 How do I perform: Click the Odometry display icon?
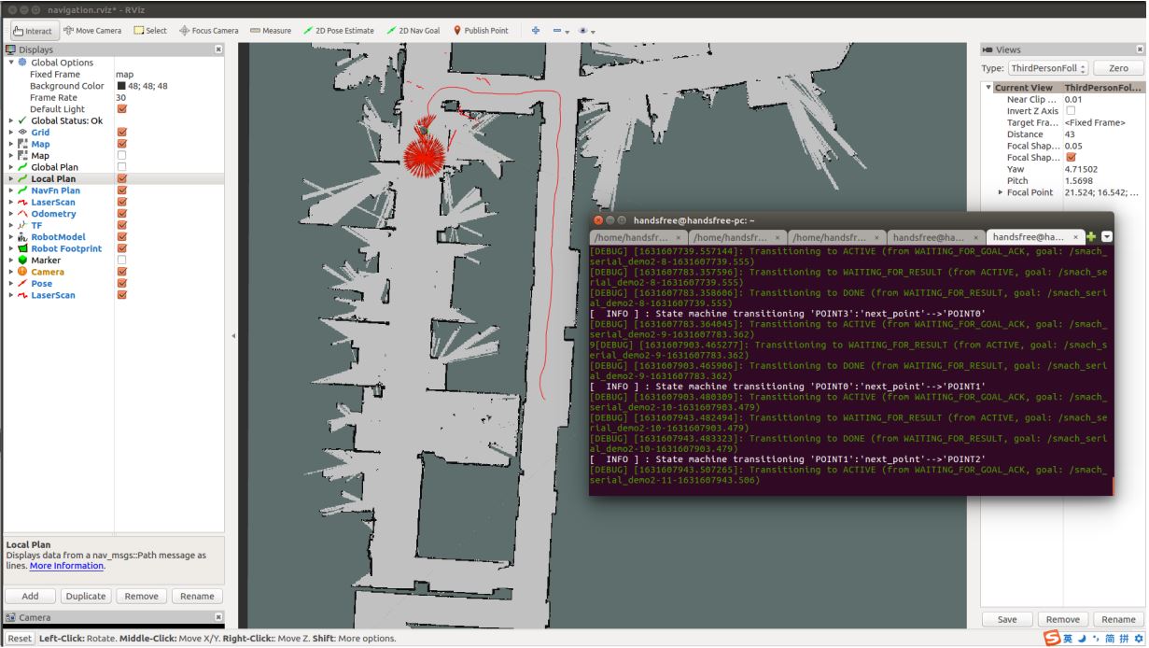(22, 214)
